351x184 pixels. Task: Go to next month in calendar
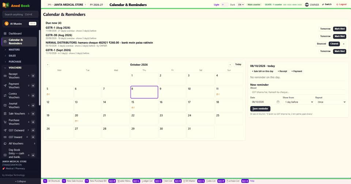[230, 65]
